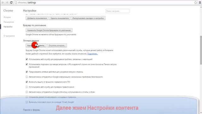Toggle URL suggestions in address bar checkbox

click(x=27, y=64)
